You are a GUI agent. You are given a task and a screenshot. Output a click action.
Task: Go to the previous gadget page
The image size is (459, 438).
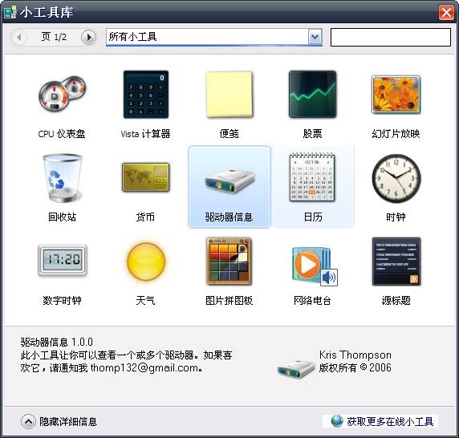click(x=19, y=37)
